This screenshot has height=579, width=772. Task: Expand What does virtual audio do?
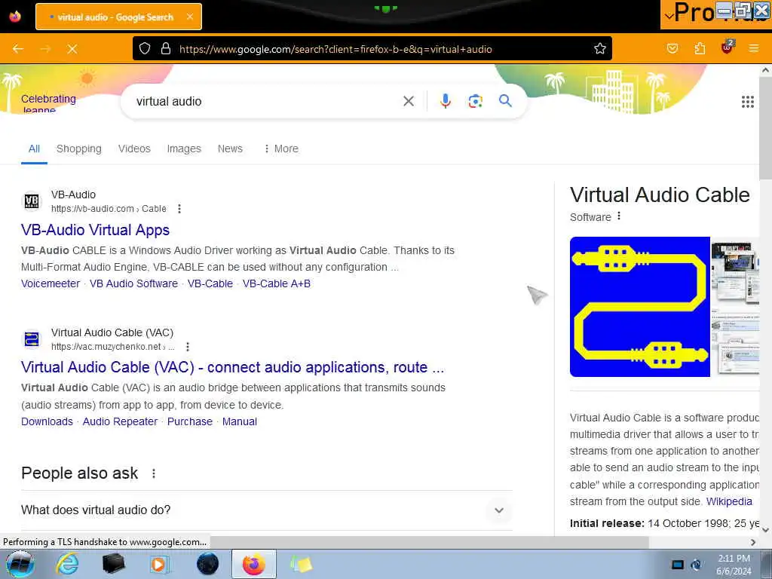pyautogui.click(x=267, y=510)
